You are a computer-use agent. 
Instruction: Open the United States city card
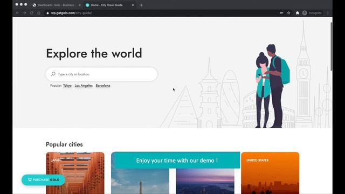(270, 173)
